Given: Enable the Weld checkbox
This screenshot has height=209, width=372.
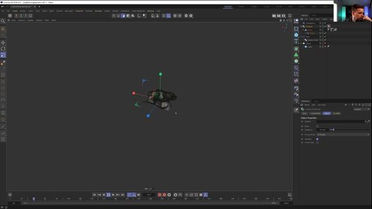Looking at the screenshot, I should tap(317, 127).
